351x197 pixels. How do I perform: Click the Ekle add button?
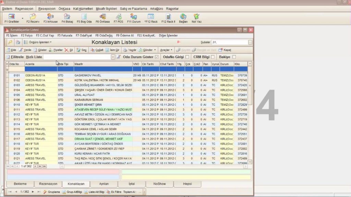12,50
